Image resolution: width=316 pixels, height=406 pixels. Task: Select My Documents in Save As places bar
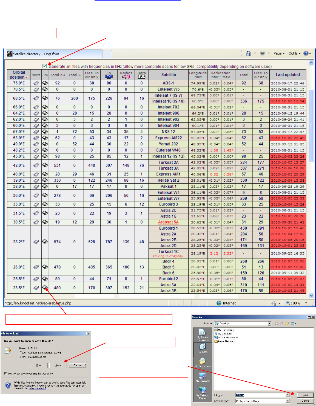203,363
